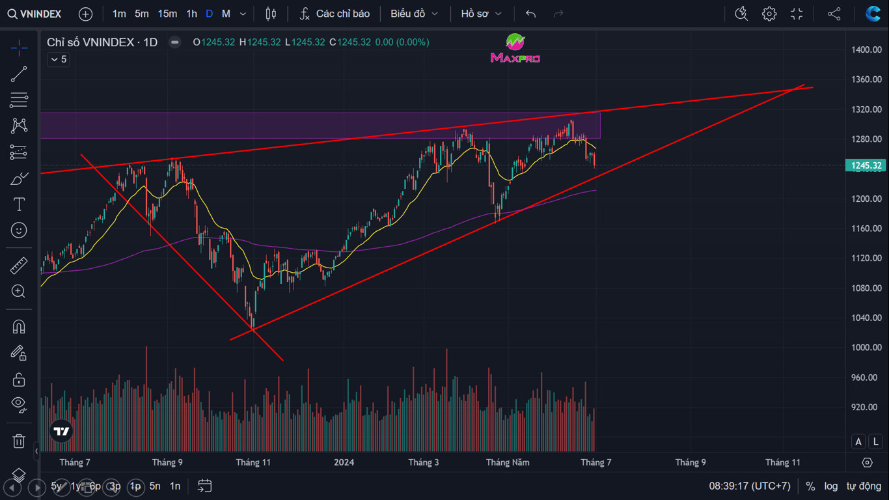
Task: Redo the last undone action
Action: point(558,14)
